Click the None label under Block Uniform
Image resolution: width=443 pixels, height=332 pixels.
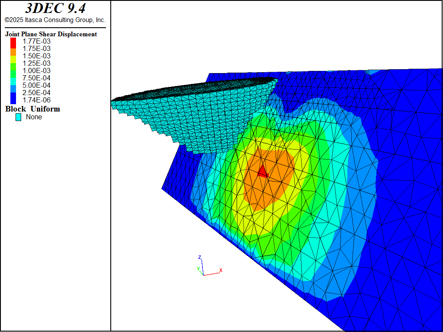34,117
